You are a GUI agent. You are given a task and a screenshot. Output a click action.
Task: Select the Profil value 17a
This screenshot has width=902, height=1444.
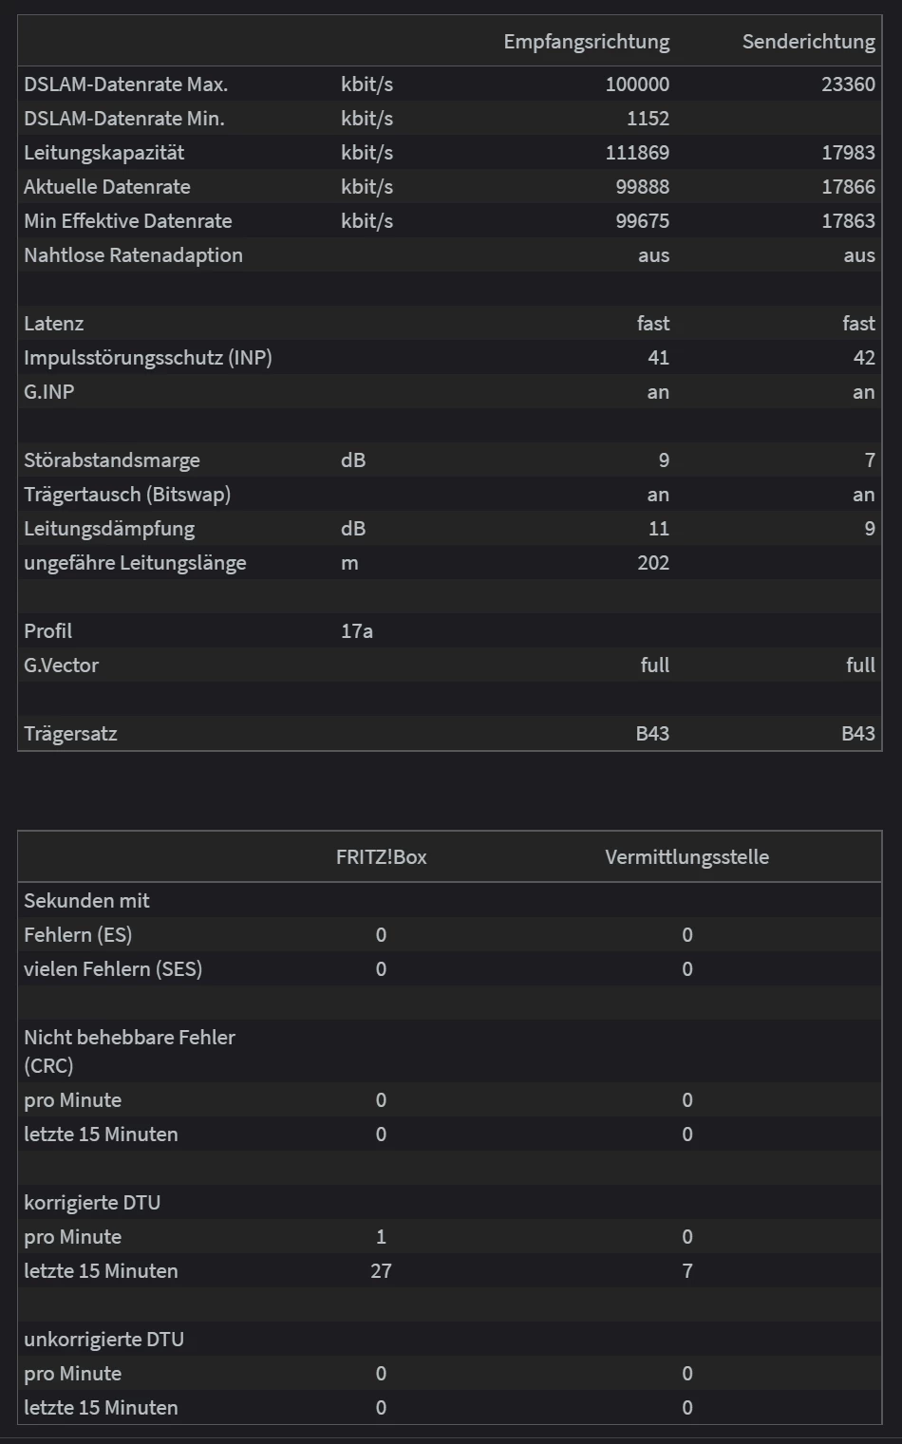(357, 631)
